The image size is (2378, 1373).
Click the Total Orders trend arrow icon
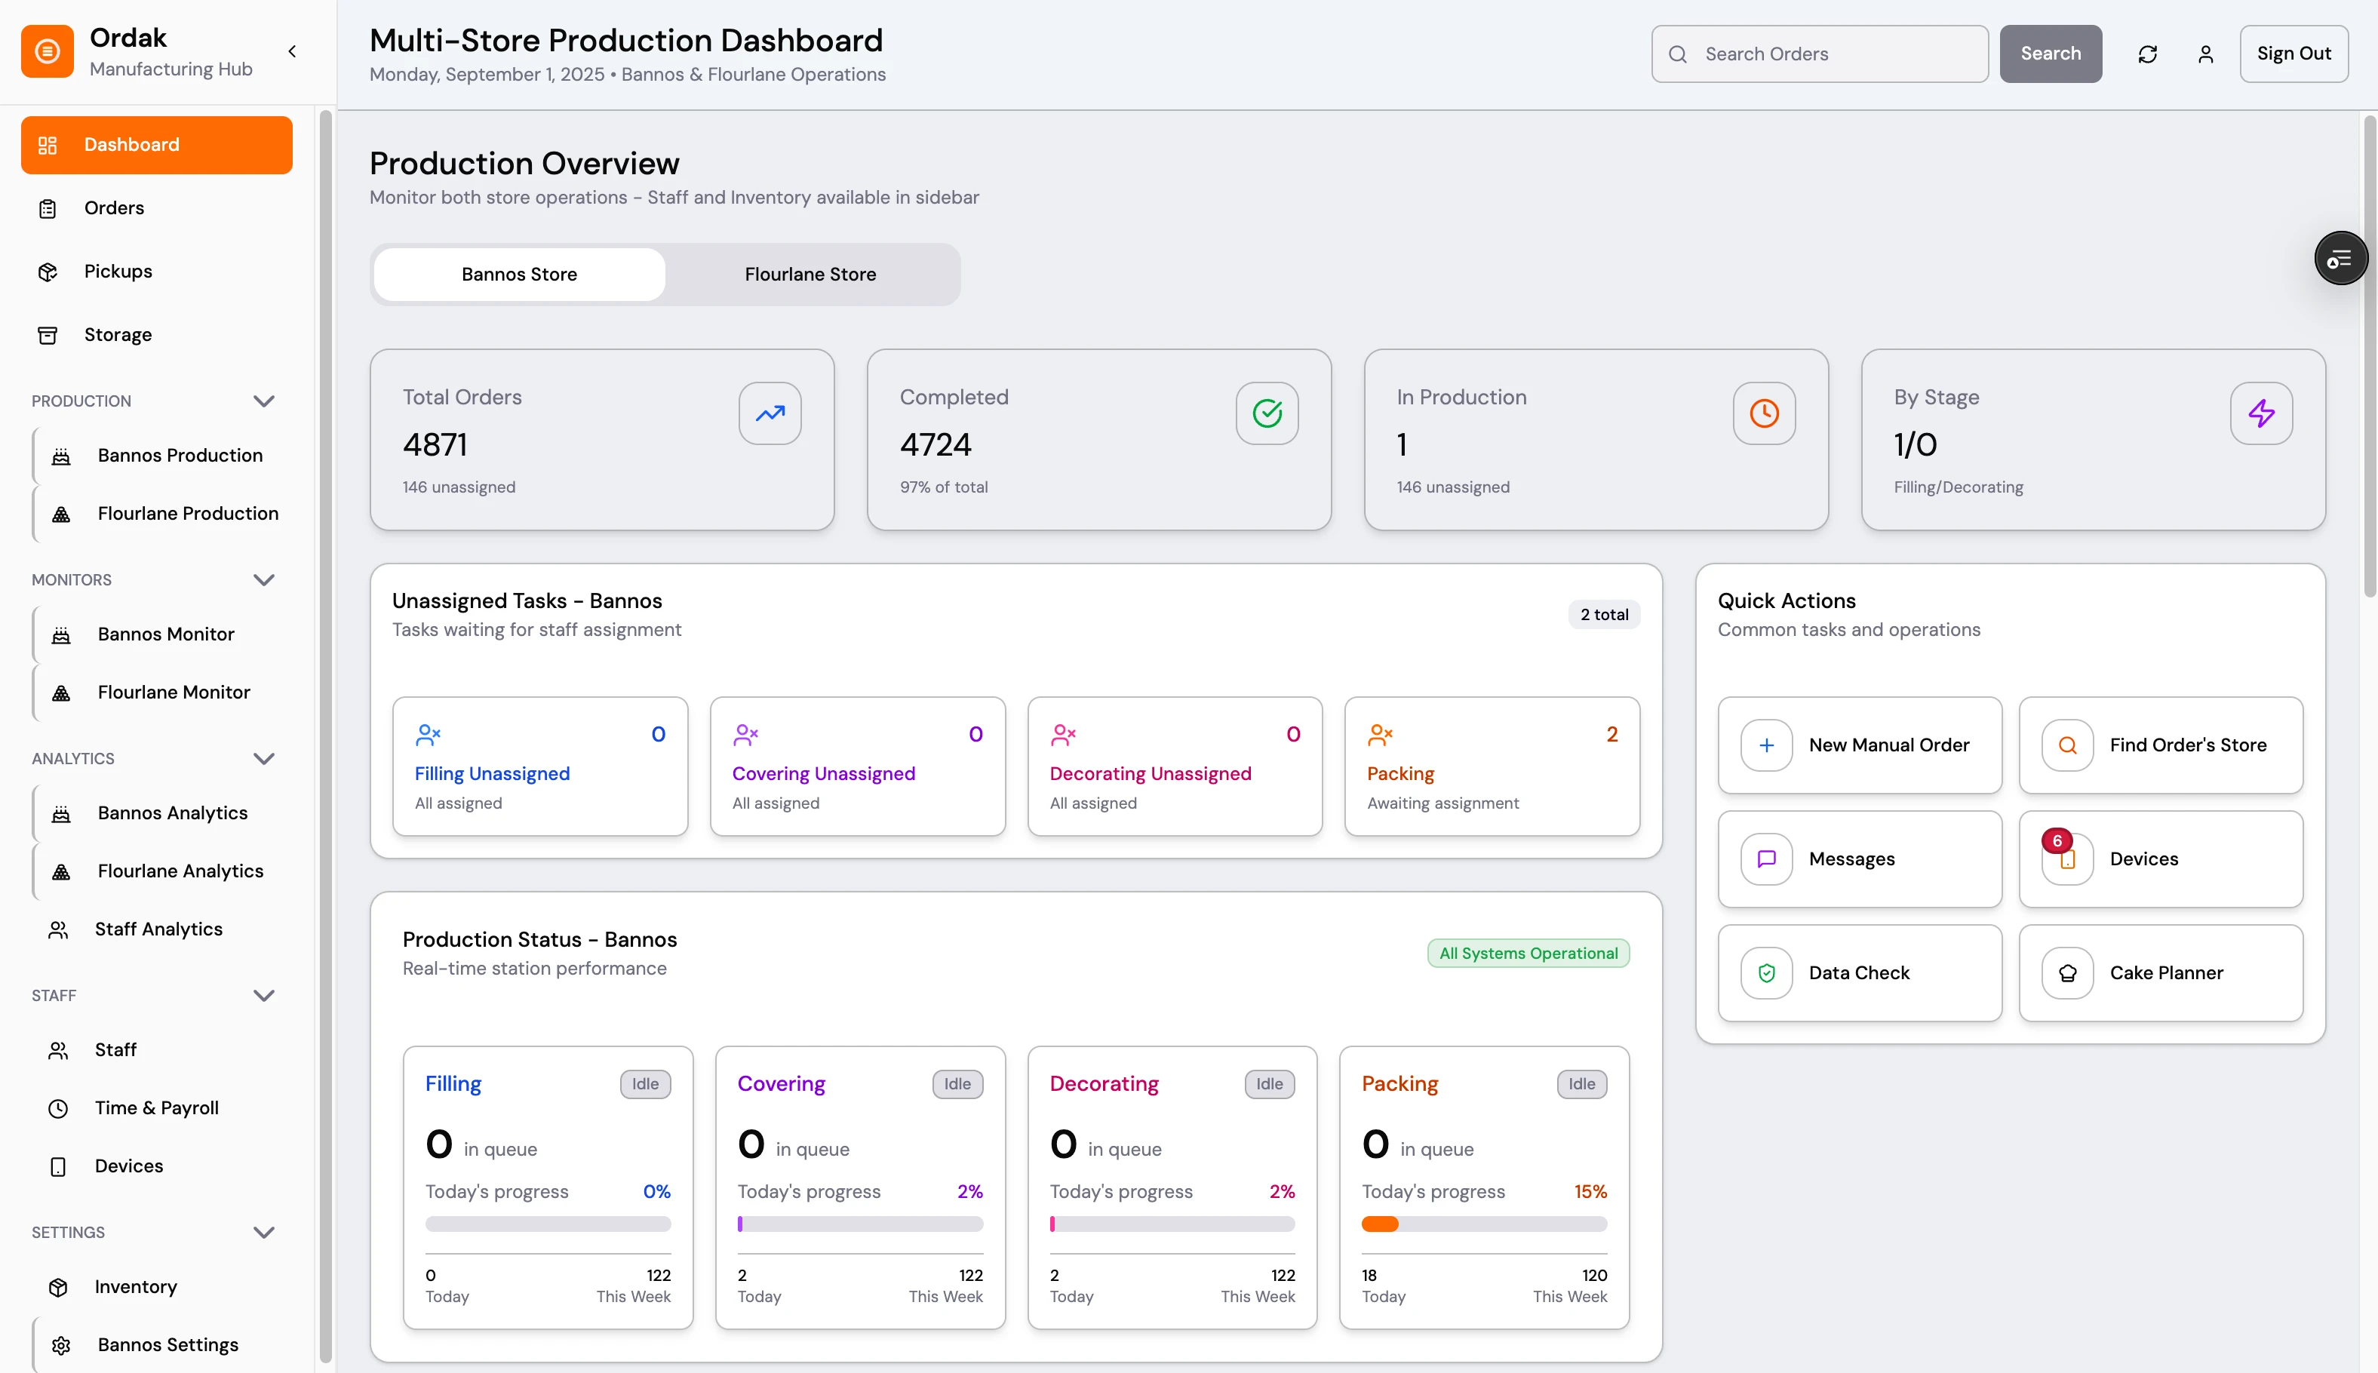(x=770, y=413)
